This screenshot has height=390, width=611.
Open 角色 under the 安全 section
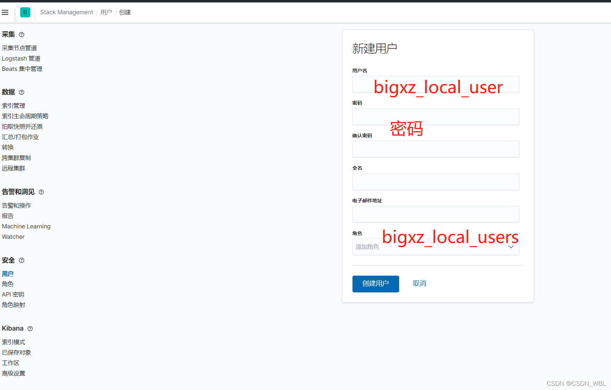[8, 284]
